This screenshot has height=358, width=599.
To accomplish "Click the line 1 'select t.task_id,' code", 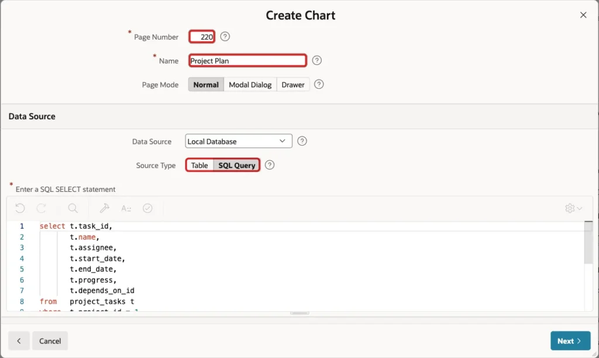I will (x=76, y=226).
